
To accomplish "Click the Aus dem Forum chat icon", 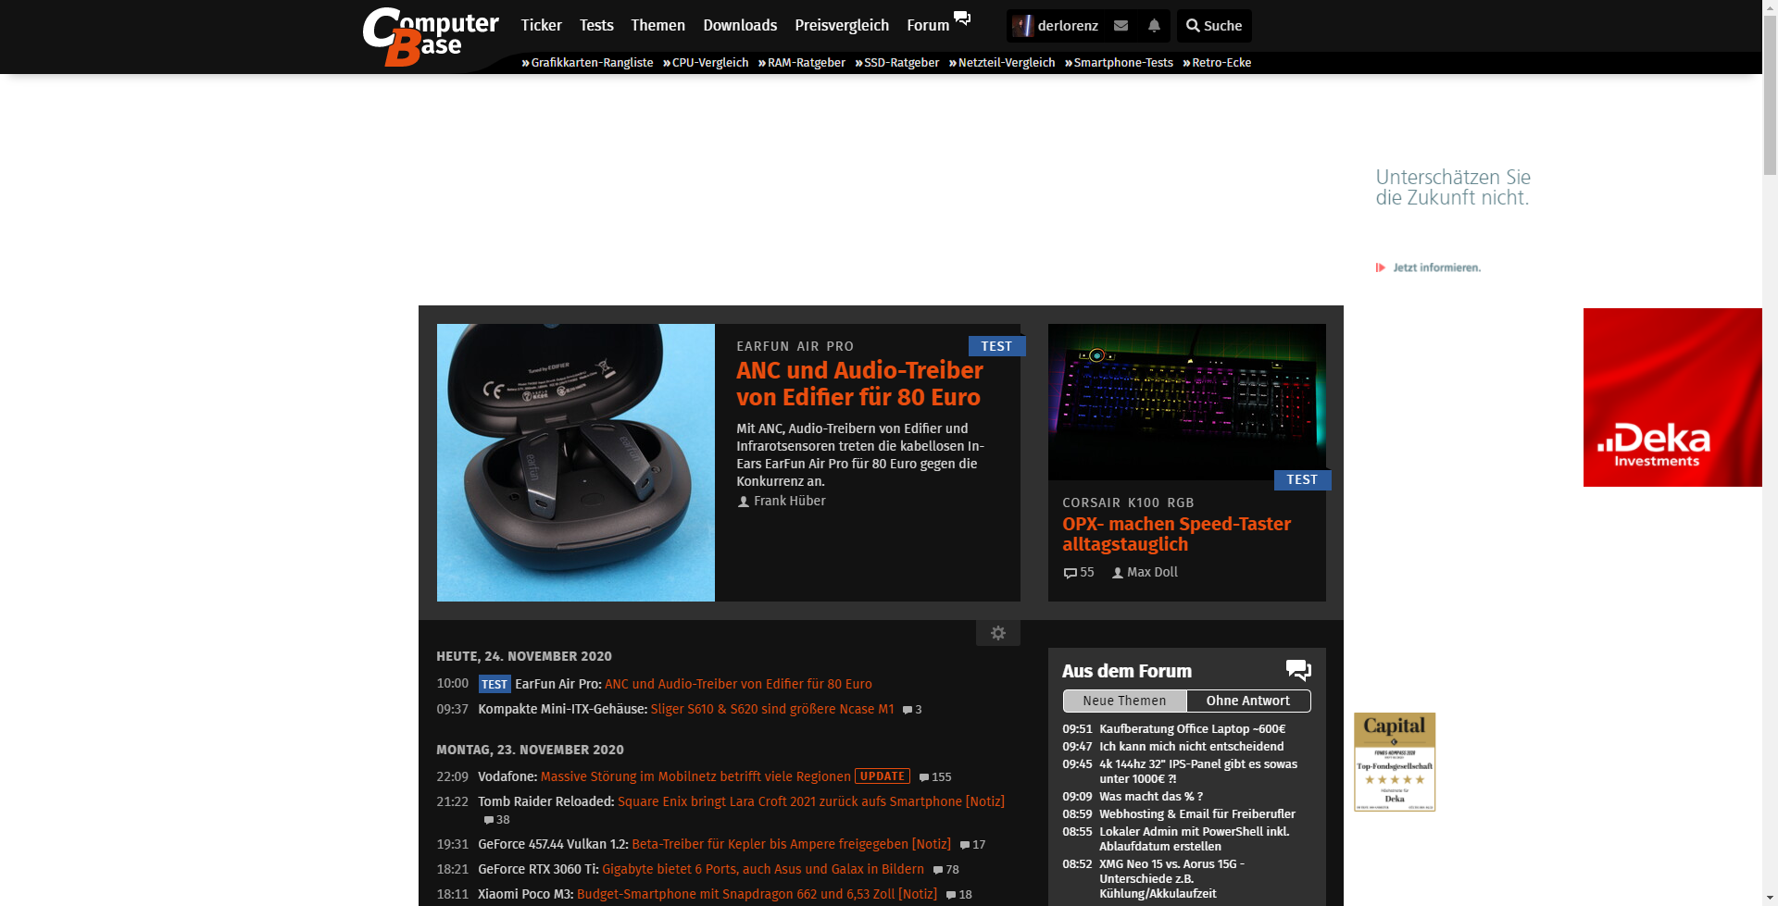I will [x=1298, y=670].
